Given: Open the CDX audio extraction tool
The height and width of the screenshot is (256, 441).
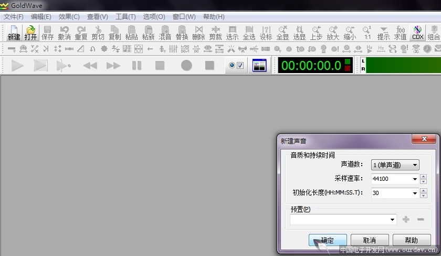Looking at the screenshot, I should point(418,33).
